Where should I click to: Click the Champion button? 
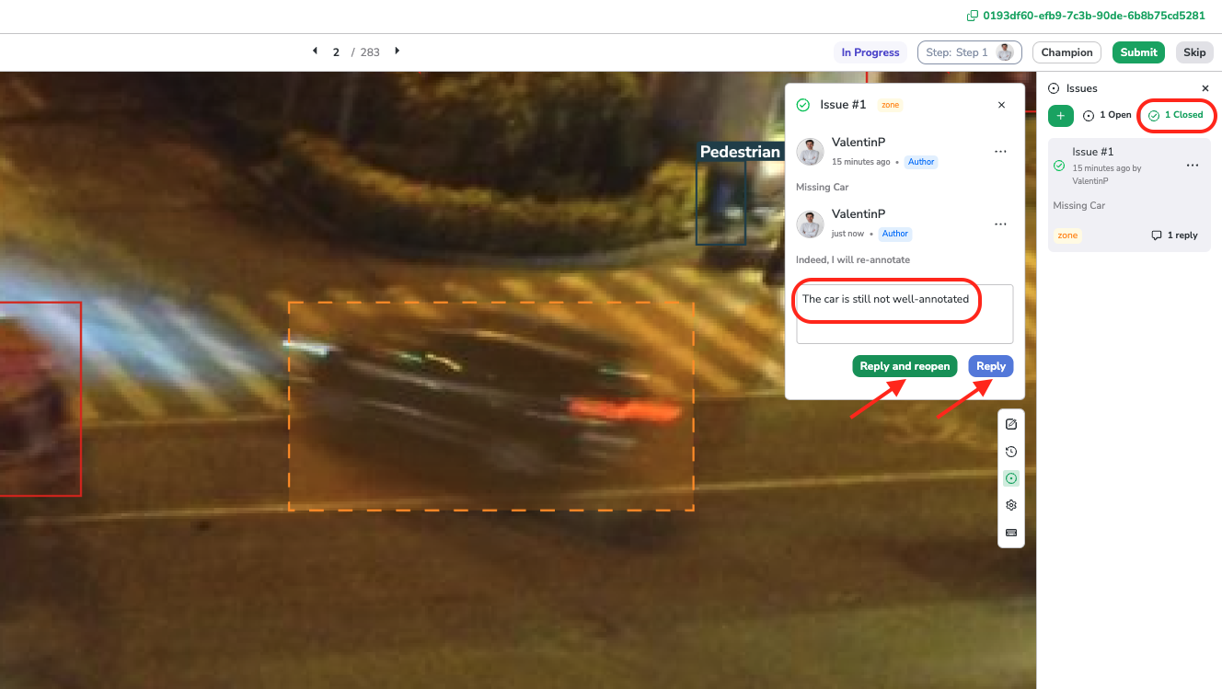pyautogui.click(x=1066, y=52)
